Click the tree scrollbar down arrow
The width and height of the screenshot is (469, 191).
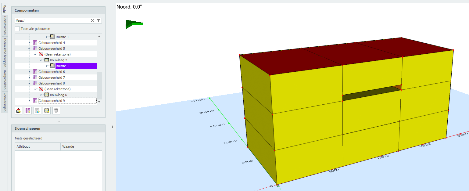(99, 102)
